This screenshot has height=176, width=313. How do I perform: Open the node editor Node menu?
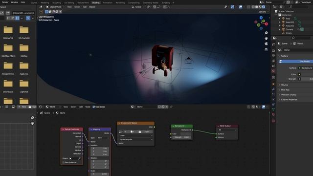(88, 107)
